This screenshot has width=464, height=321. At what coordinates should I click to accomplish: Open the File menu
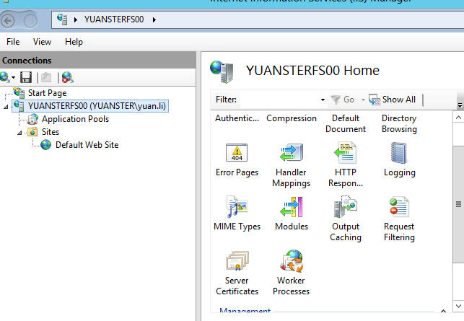click(13, 42)
